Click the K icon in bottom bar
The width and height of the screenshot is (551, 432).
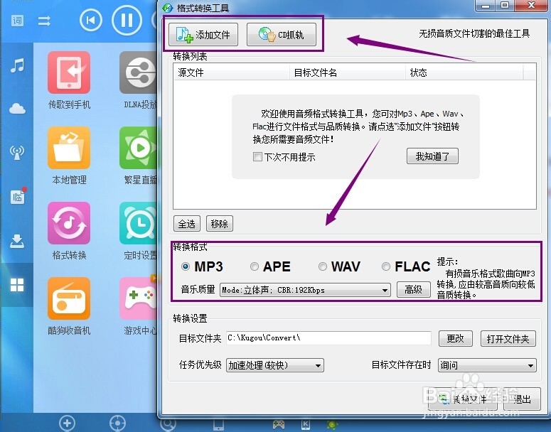(306, 425)
